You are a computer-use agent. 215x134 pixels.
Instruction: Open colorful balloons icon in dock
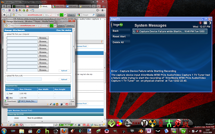click(120, 123)
